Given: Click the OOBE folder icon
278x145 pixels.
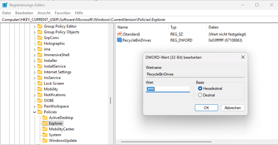Looking at the screenshot, I should click(40, 101).
